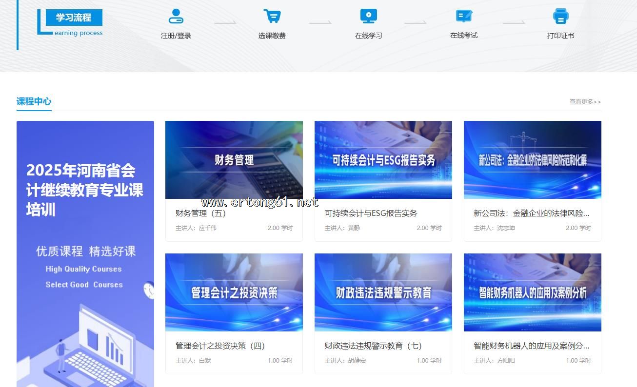637x387 pixels.
Task: Open the 管理会计之投资决策 course thumbnail image
Action: pos(234,292)
